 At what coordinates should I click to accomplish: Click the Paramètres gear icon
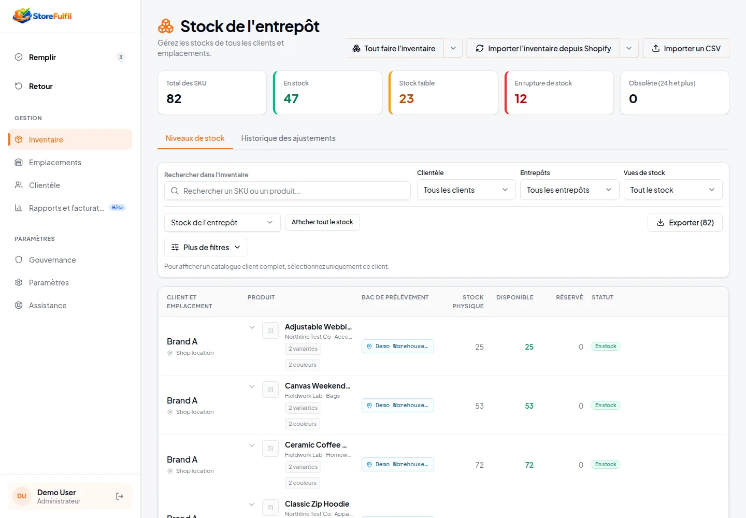[x=19, y=282]
